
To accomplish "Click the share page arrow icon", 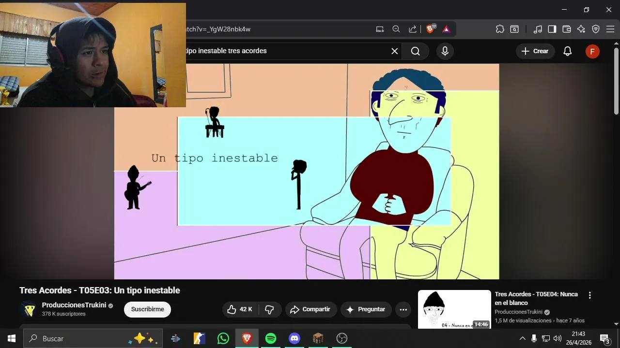I will coord(413,29).
